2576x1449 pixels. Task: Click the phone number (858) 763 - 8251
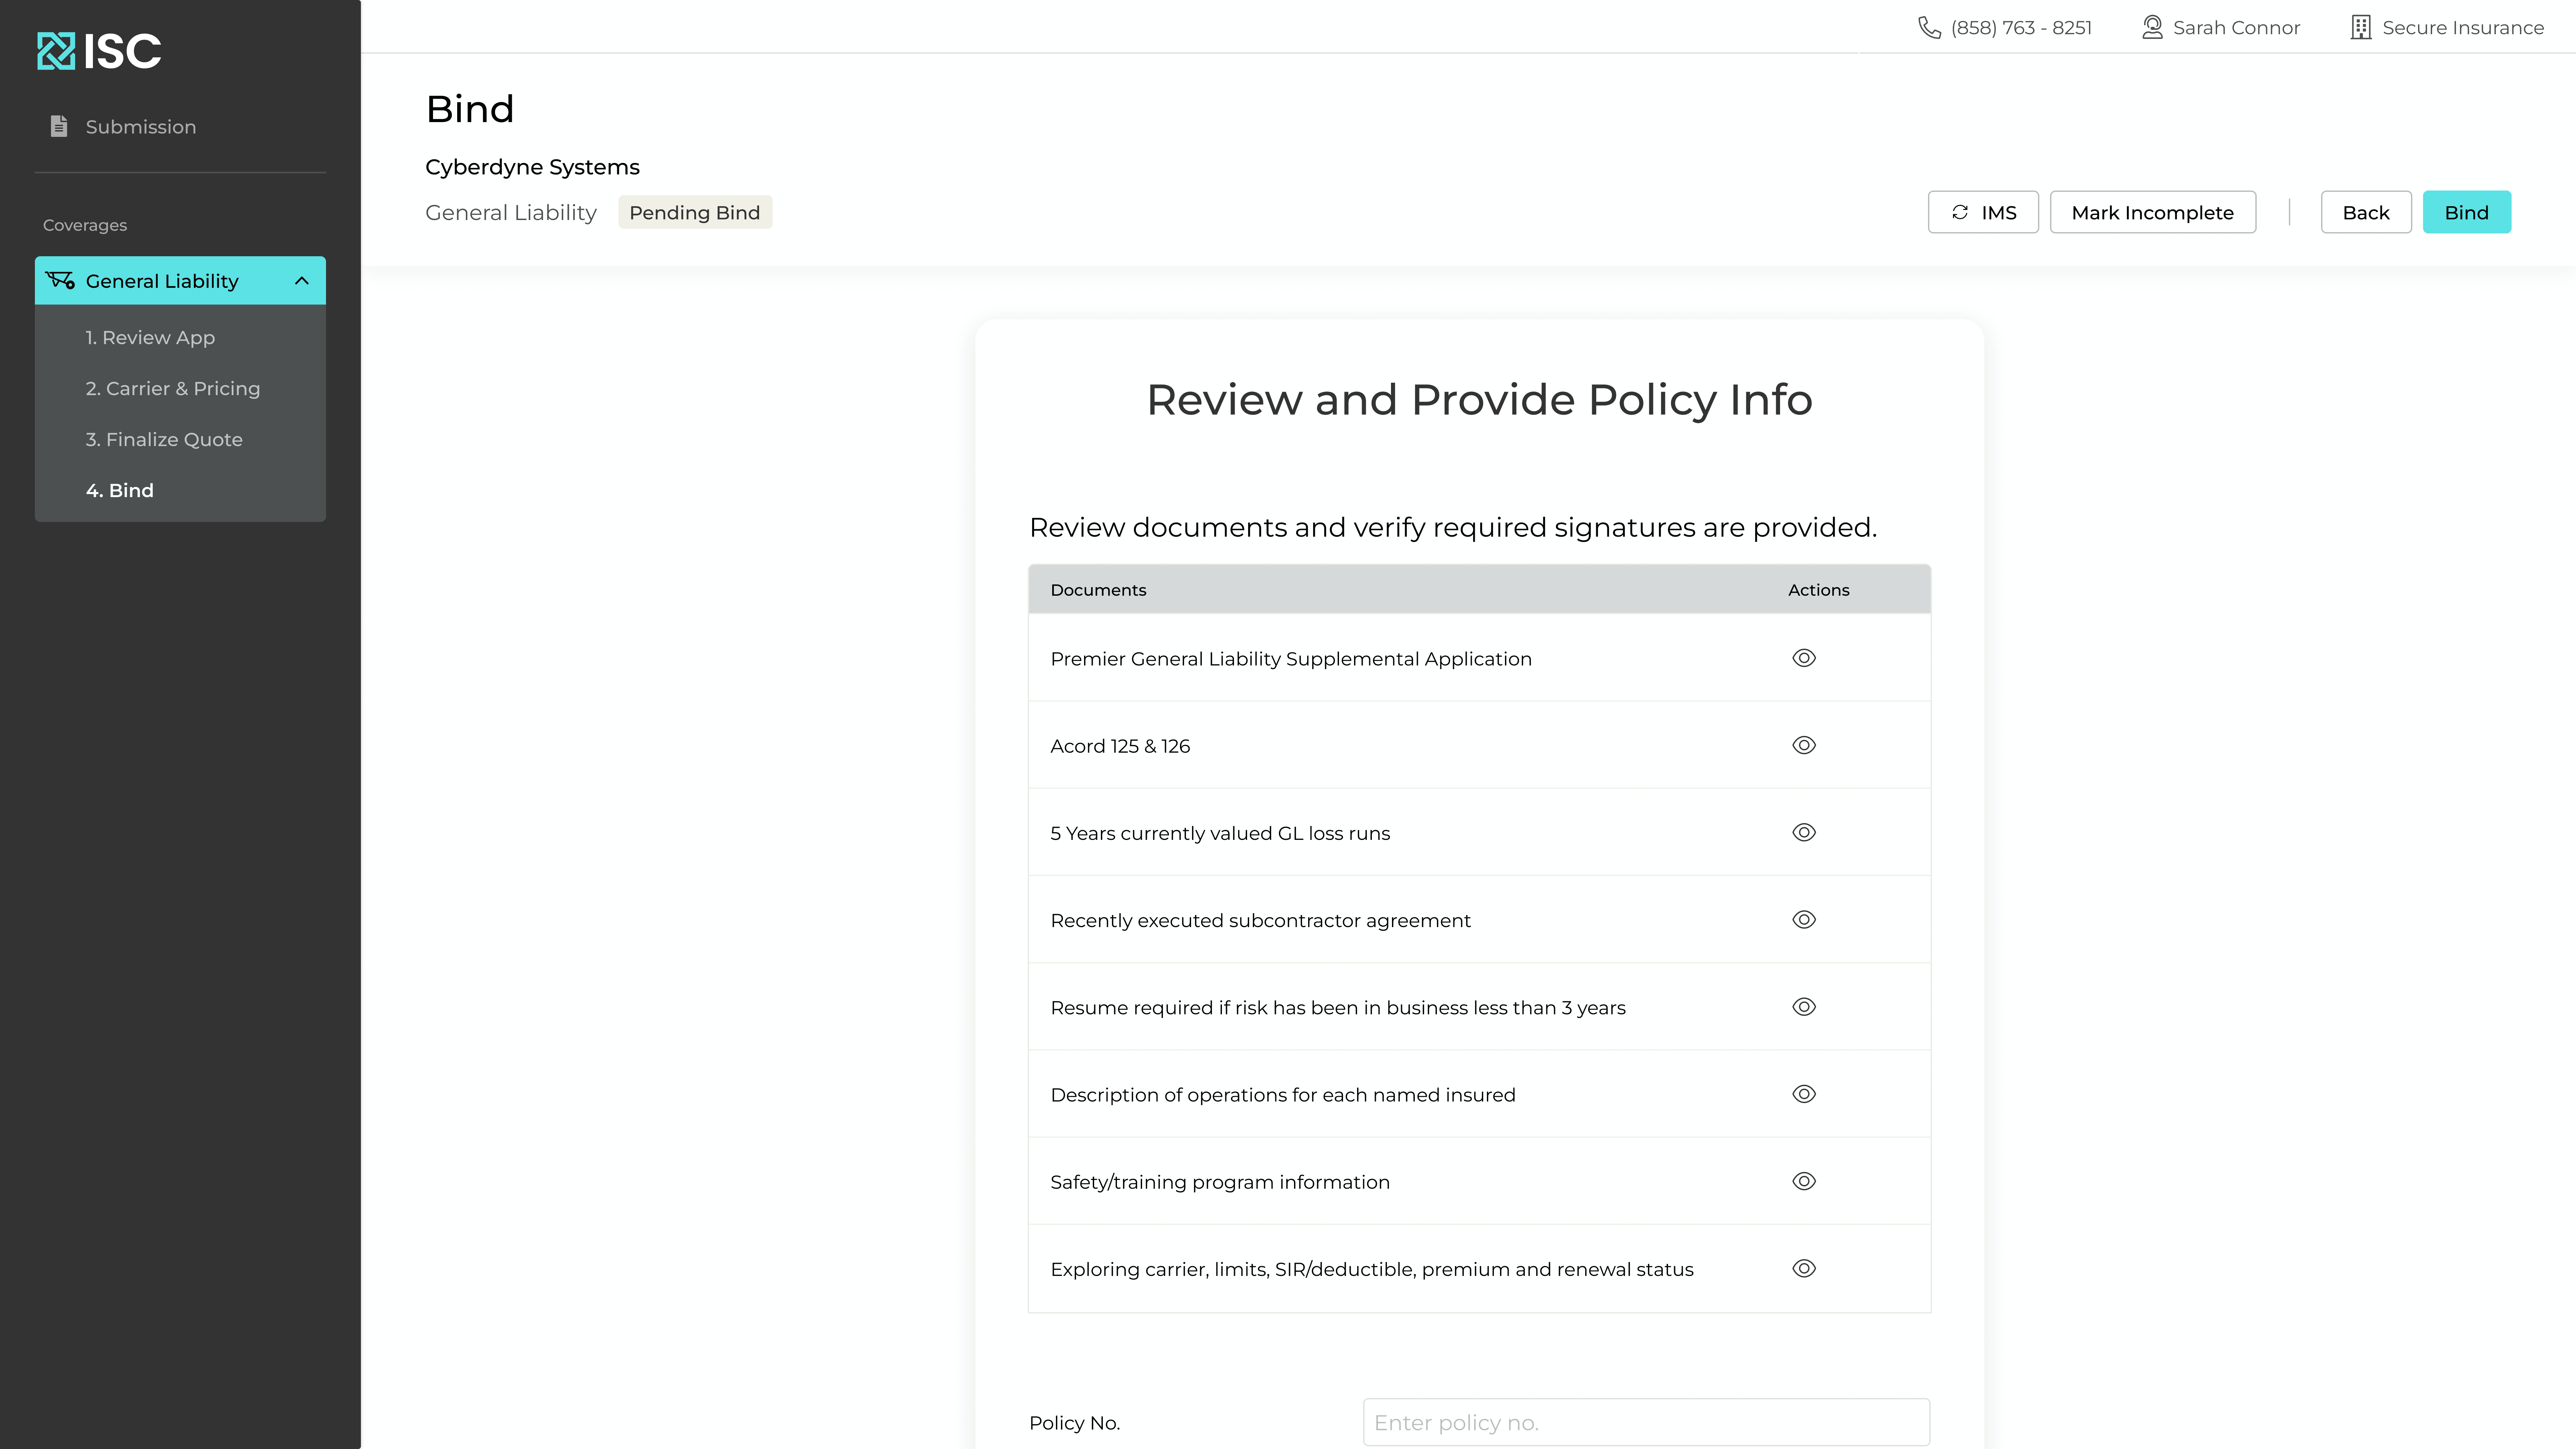tap(2021, 28)
